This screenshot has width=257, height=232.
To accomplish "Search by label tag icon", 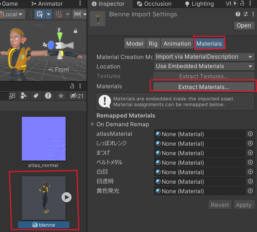I will [x=36, y=96].
